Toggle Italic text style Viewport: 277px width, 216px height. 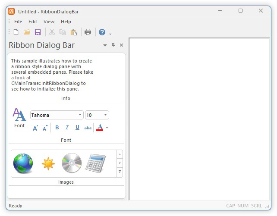[67, 128]
